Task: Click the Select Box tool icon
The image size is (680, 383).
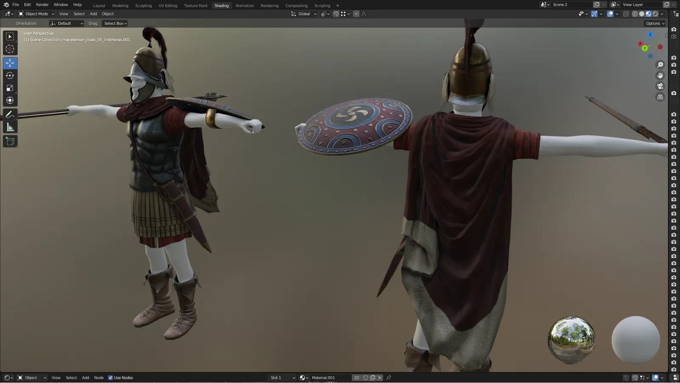Action: pos(10,37)
